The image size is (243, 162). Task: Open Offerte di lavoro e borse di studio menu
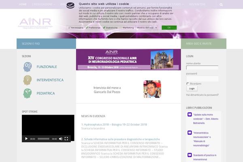click(158, 4)
